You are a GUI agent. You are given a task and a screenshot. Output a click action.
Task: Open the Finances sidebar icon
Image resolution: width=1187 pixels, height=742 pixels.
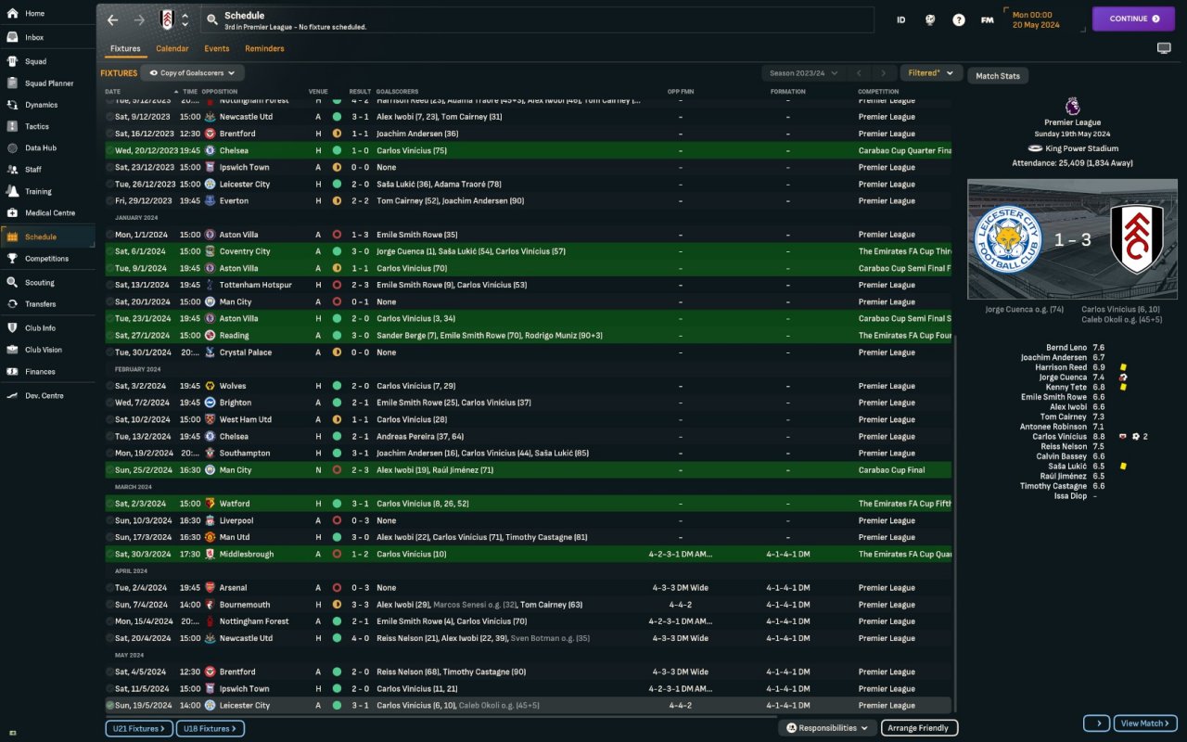[12, 372]
